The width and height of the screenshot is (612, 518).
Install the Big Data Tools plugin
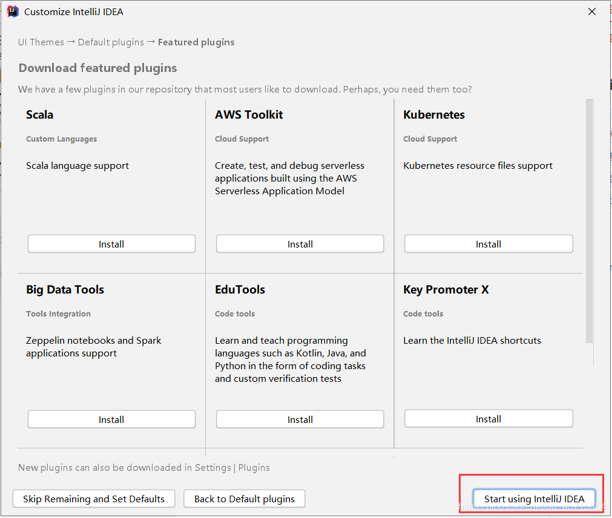(111, 419)
